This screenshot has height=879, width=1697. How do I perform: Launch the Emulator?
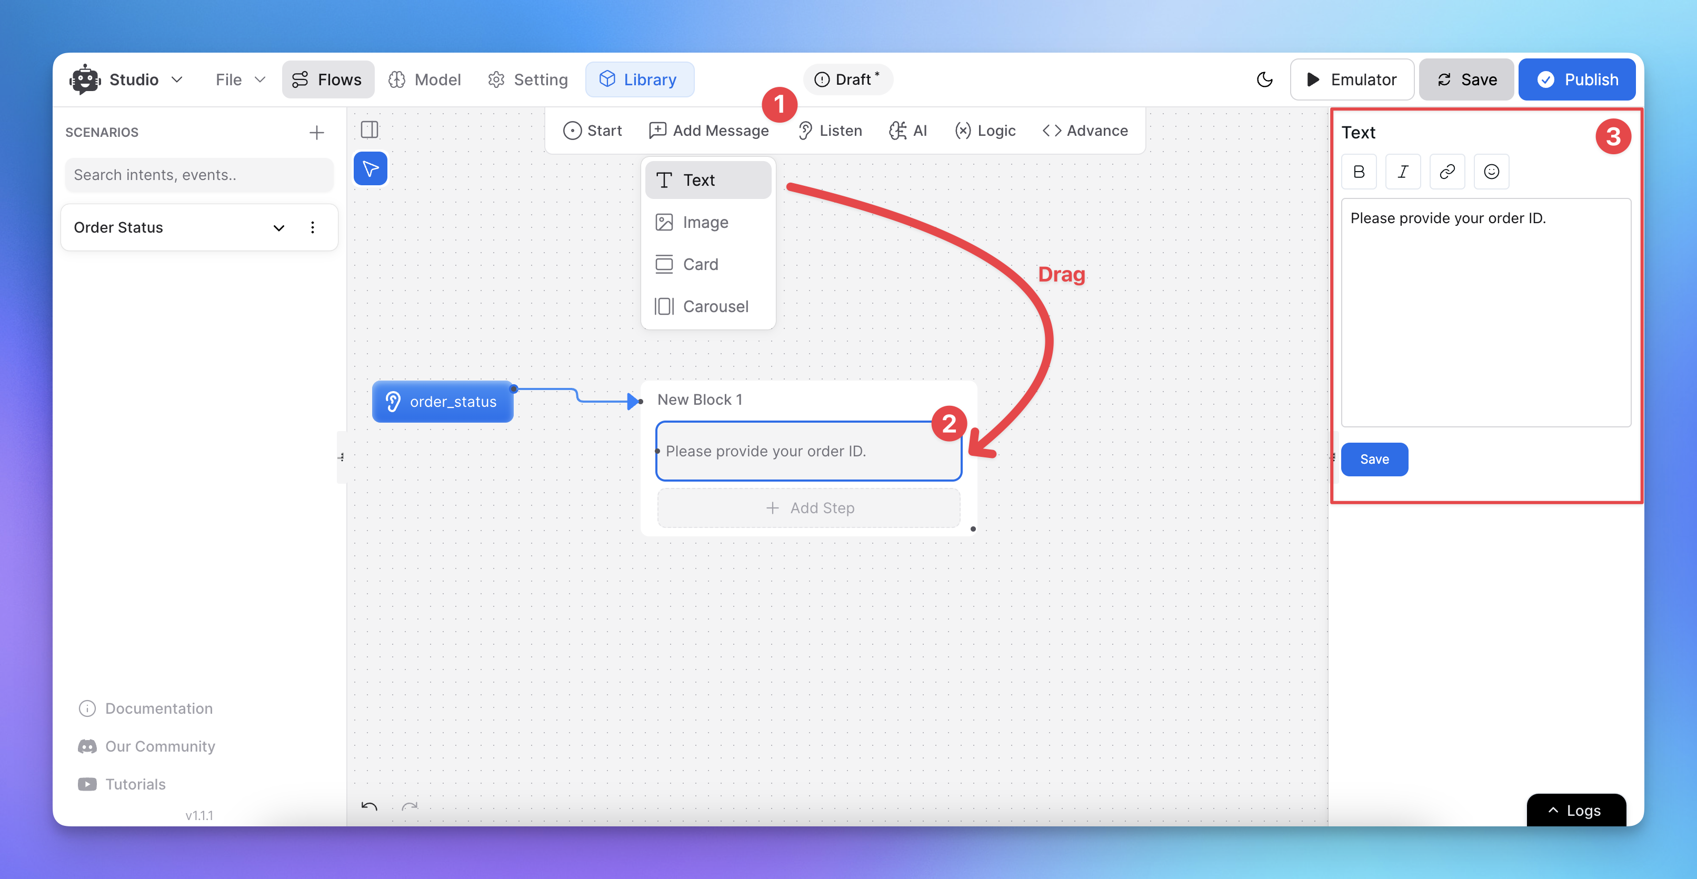[1352, 79]
